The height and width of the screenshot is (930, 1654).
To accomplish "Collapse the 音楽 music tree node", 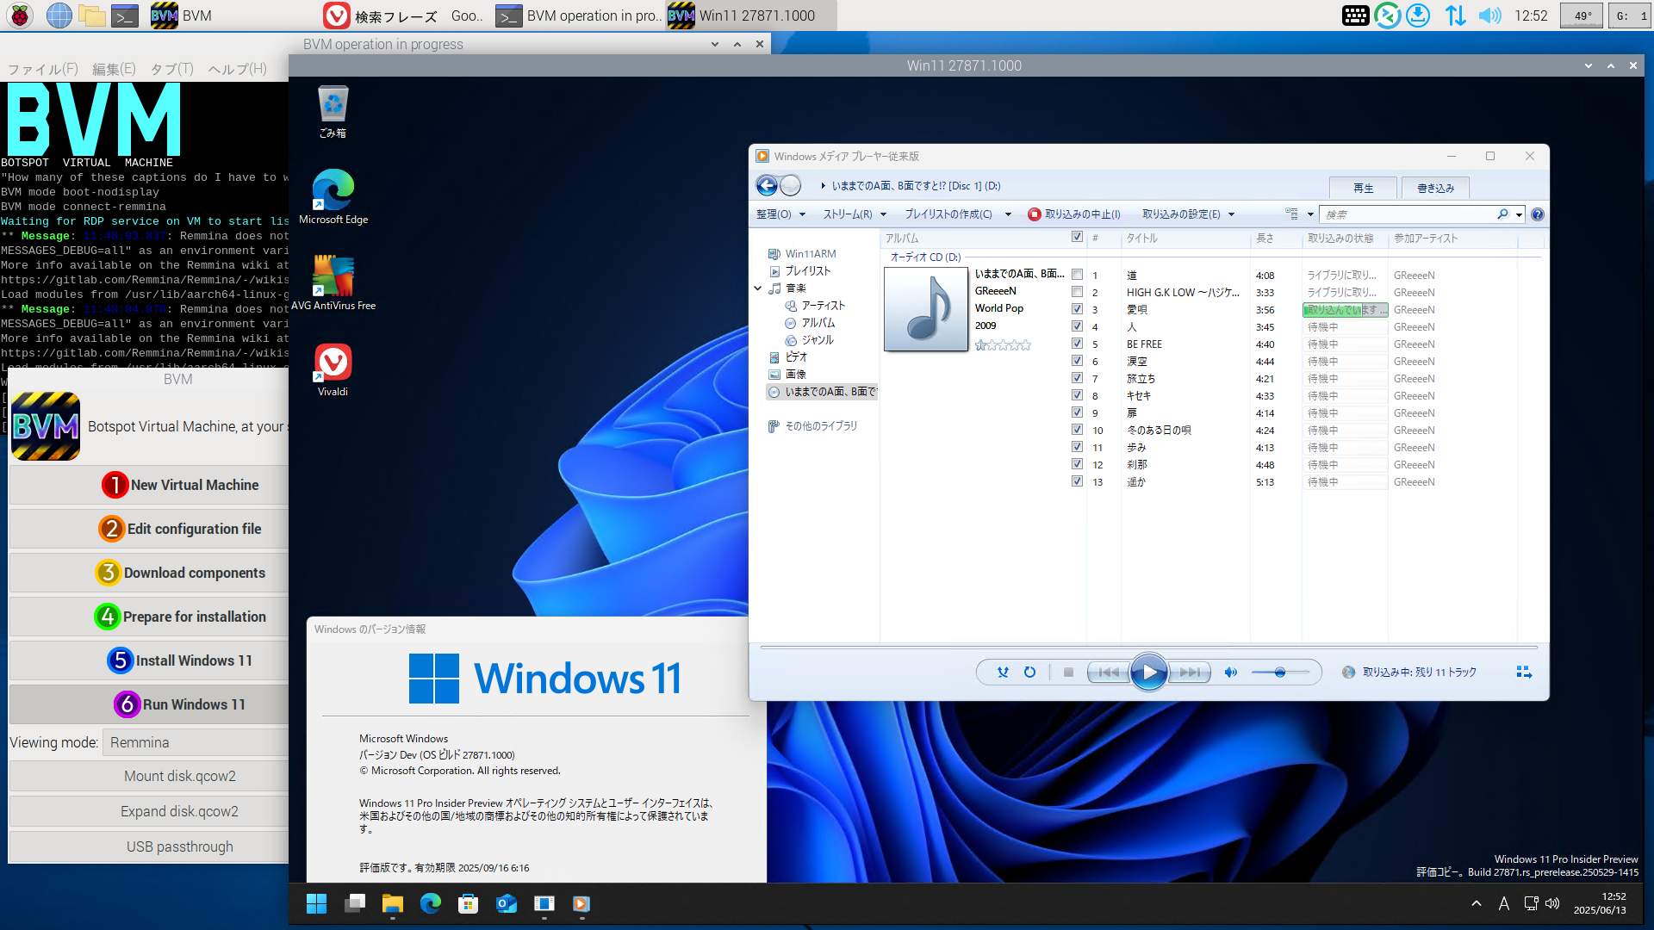I will pos(758,288).
